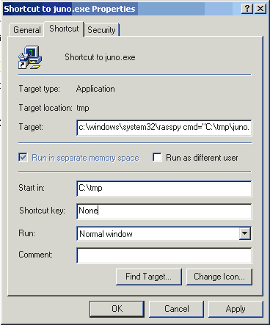The image size is (270, 325).
Task: Confirm with the OK button
Action: click(x=117, y=309)
